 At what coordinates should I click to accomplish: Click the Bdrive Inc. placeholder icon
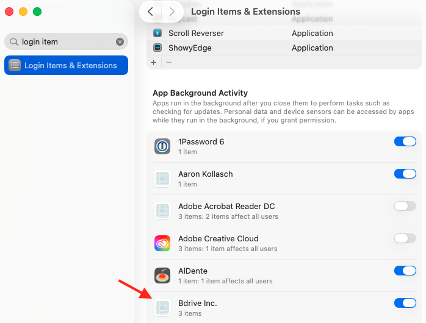click(x=162, y=308)
